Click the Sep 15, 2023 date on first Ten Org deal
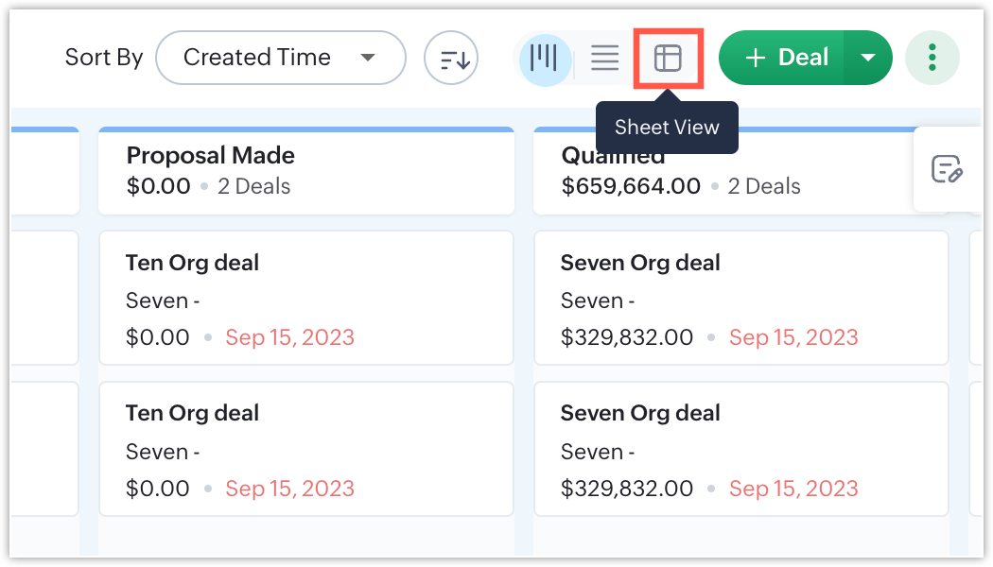Image resolution: width=993 pixels, height=567 pixels. [x=289, y=337]
